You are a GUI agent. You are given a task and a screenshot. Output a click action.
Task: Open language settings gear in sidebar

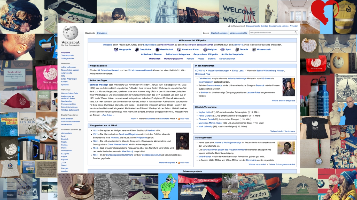point(80,129)
